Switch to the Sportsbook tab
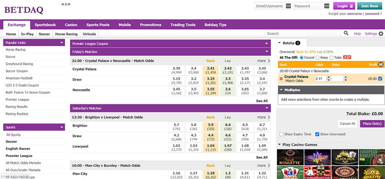 (45, 25)
